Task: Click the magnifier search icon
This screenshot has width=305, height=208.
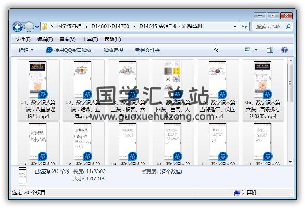Action: click(x=288, y=26)
